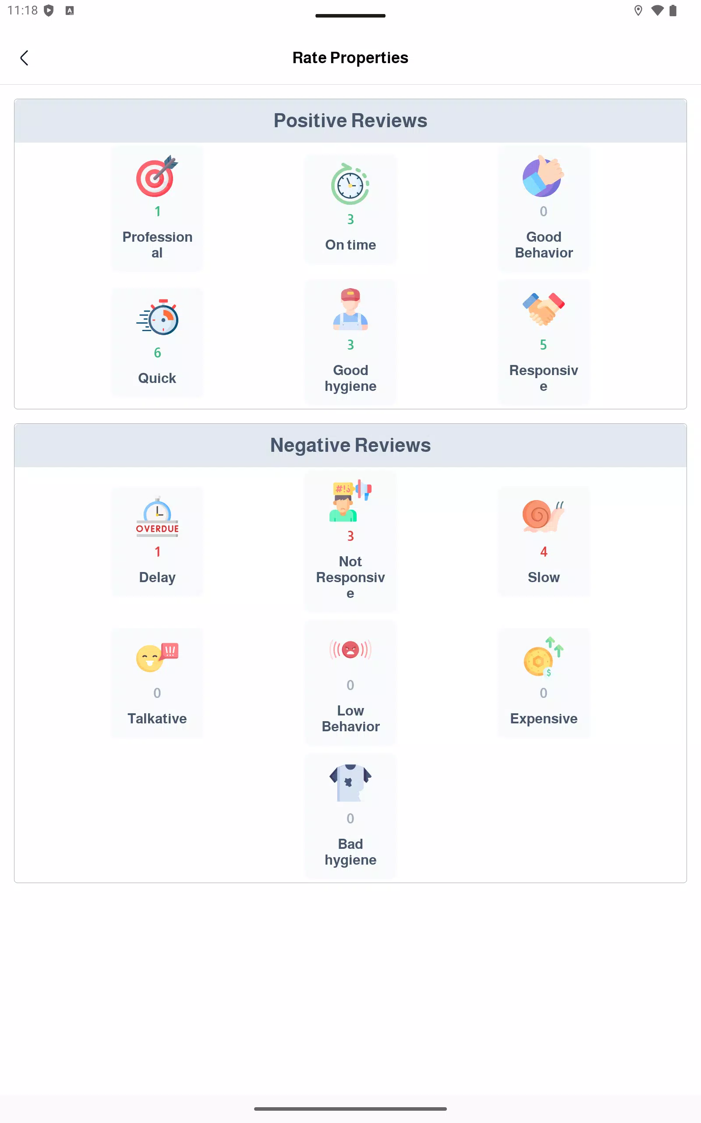Click the Rate Properties title
The width and height of the screenshot is (701, 1123).
(x=350, y=57)
